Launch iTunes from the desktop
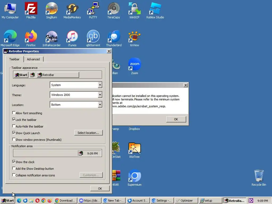This screenshot has width=272, height=204. click(x=72, y=38)
